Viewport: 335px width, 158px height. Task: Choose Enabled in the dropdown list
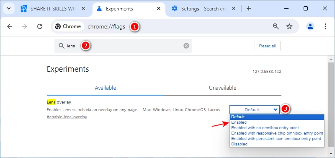(277, 122)
